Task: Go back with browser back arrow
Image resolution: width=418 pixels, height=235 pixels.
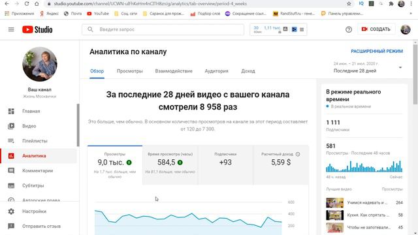Action: pyautogui.click(x=7, y=4)
